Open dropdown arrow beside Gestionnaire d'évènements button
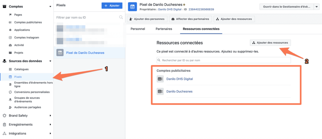 pyautogui.click(x=317, y=7)
